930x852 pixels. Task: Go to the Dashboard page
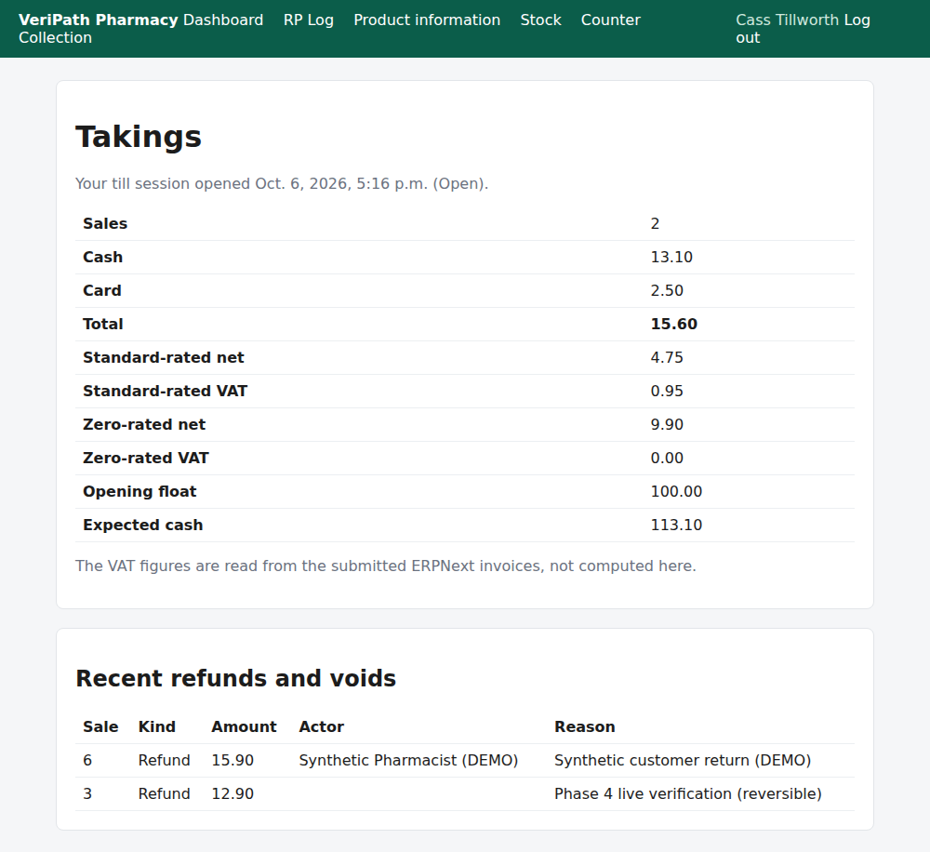coord(223,20)
